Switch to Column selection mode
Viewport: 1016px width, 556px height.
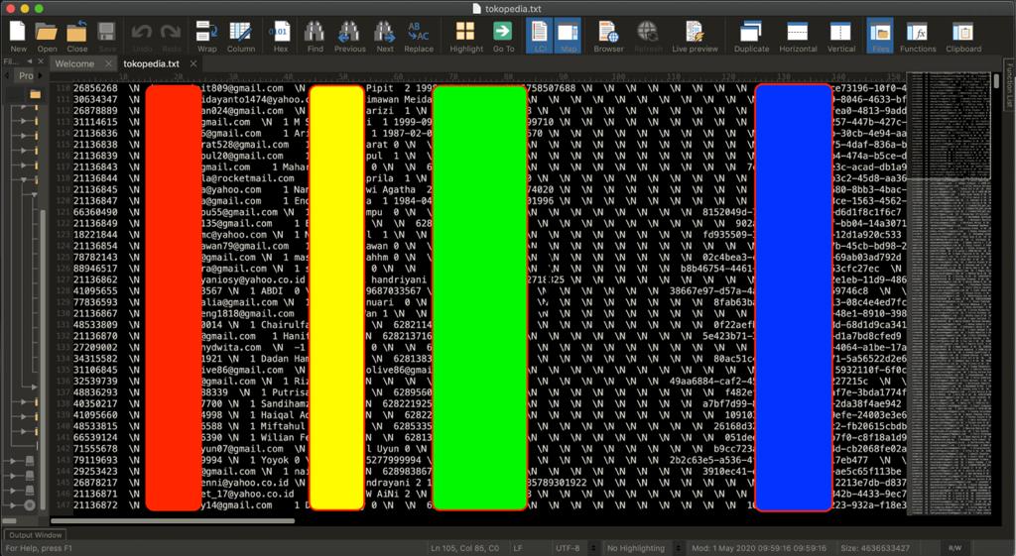tap(240, 35)
